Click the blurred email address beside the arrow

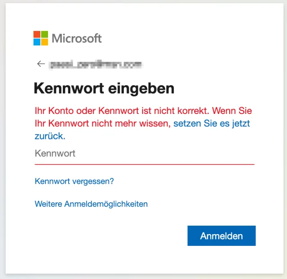pos(96,65)
